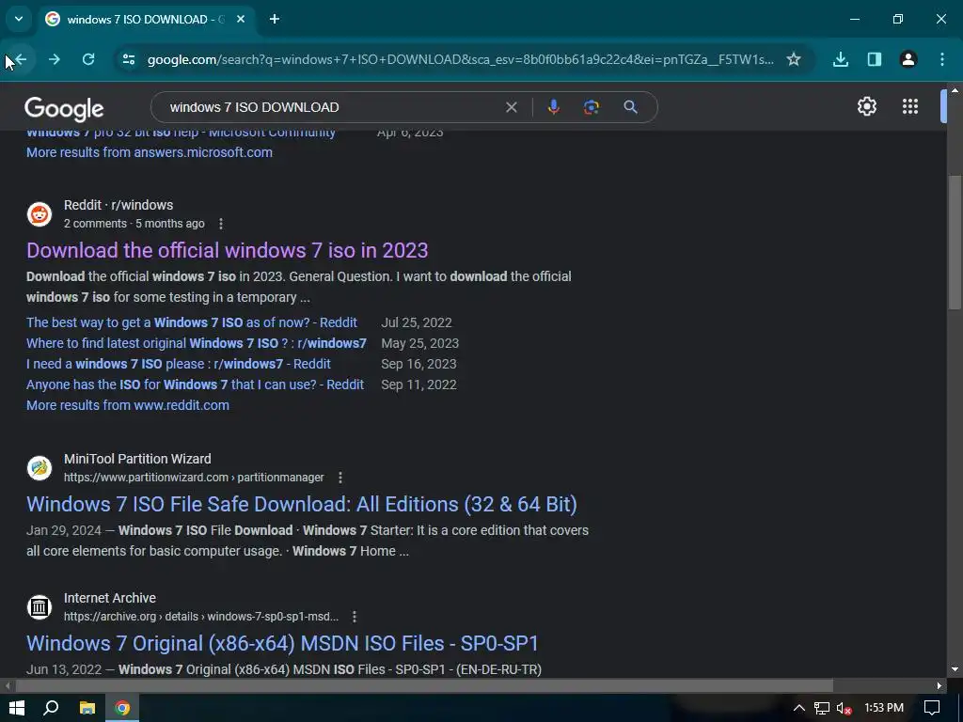The height and width of the screenshot is (722, 963).
Task: Show hidden system tray icons
Action: coord(799,708)
